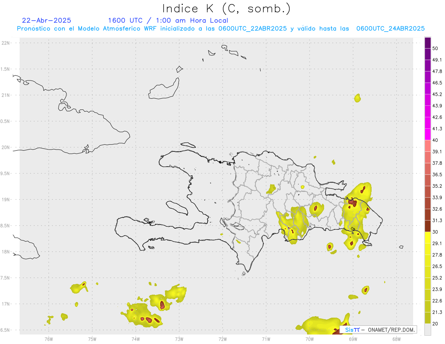Click the "70W" longitude label
This screenshot has width=445, height=344.
[309, 339]
